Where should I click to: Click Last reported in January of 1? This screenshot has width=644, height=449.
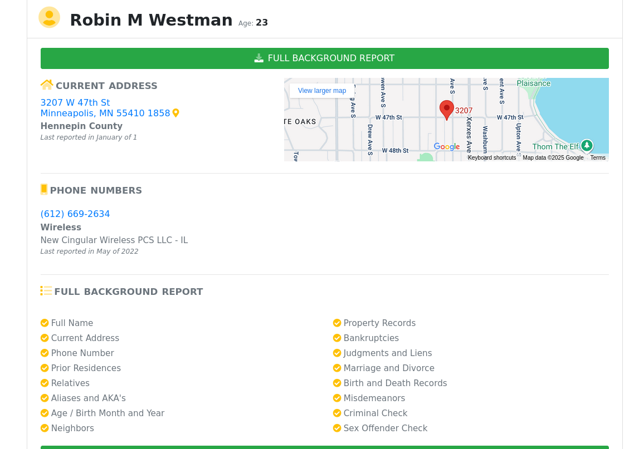point(89,137)
